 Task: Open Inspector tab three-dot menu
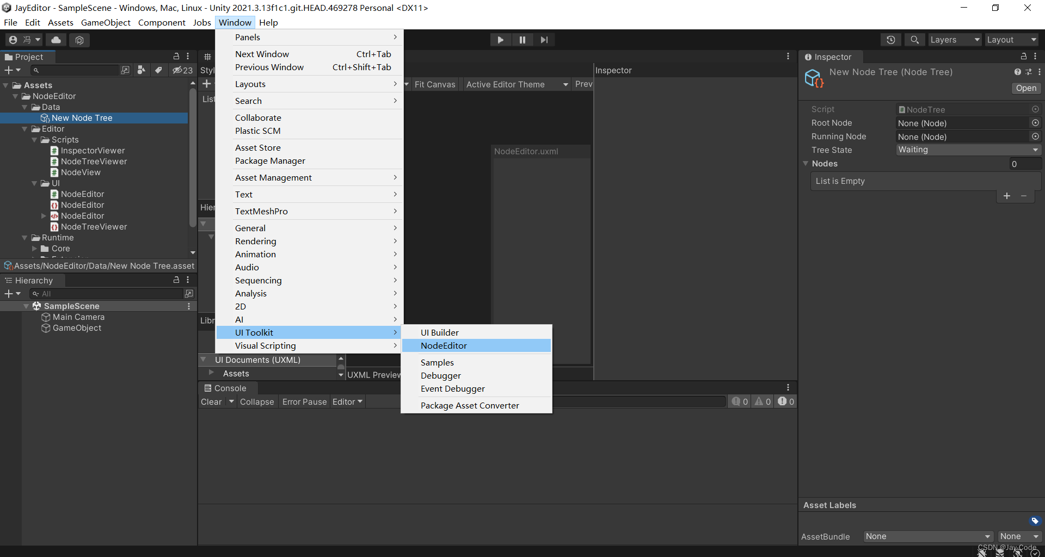pos(1035,57)
